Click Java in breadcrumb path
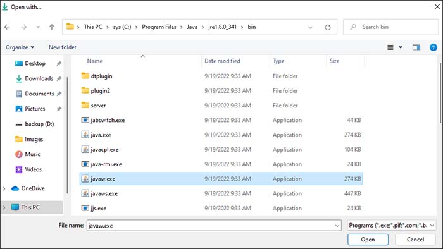 click(192, 27)
